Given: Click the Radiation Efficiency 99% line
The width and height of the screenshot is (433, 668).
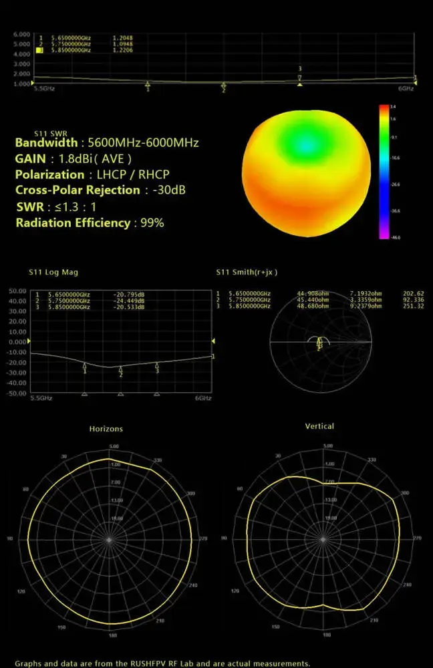Looking at the screenshot, I should 90,223.
